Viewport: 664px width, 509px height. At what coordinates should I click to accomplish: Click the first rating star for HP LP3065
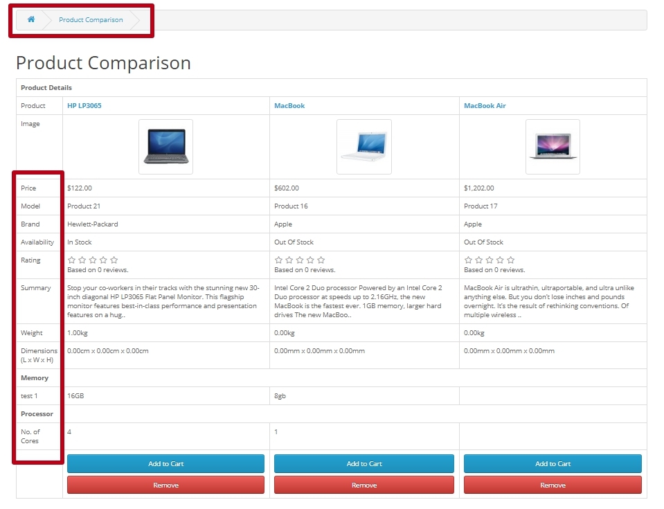point(71,260)
